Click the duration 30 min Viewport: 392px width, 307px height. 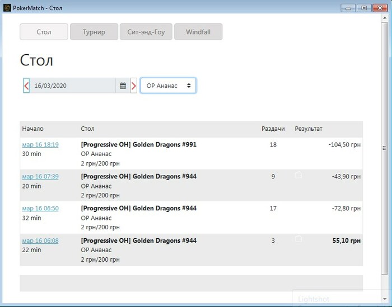click(31, 154)
